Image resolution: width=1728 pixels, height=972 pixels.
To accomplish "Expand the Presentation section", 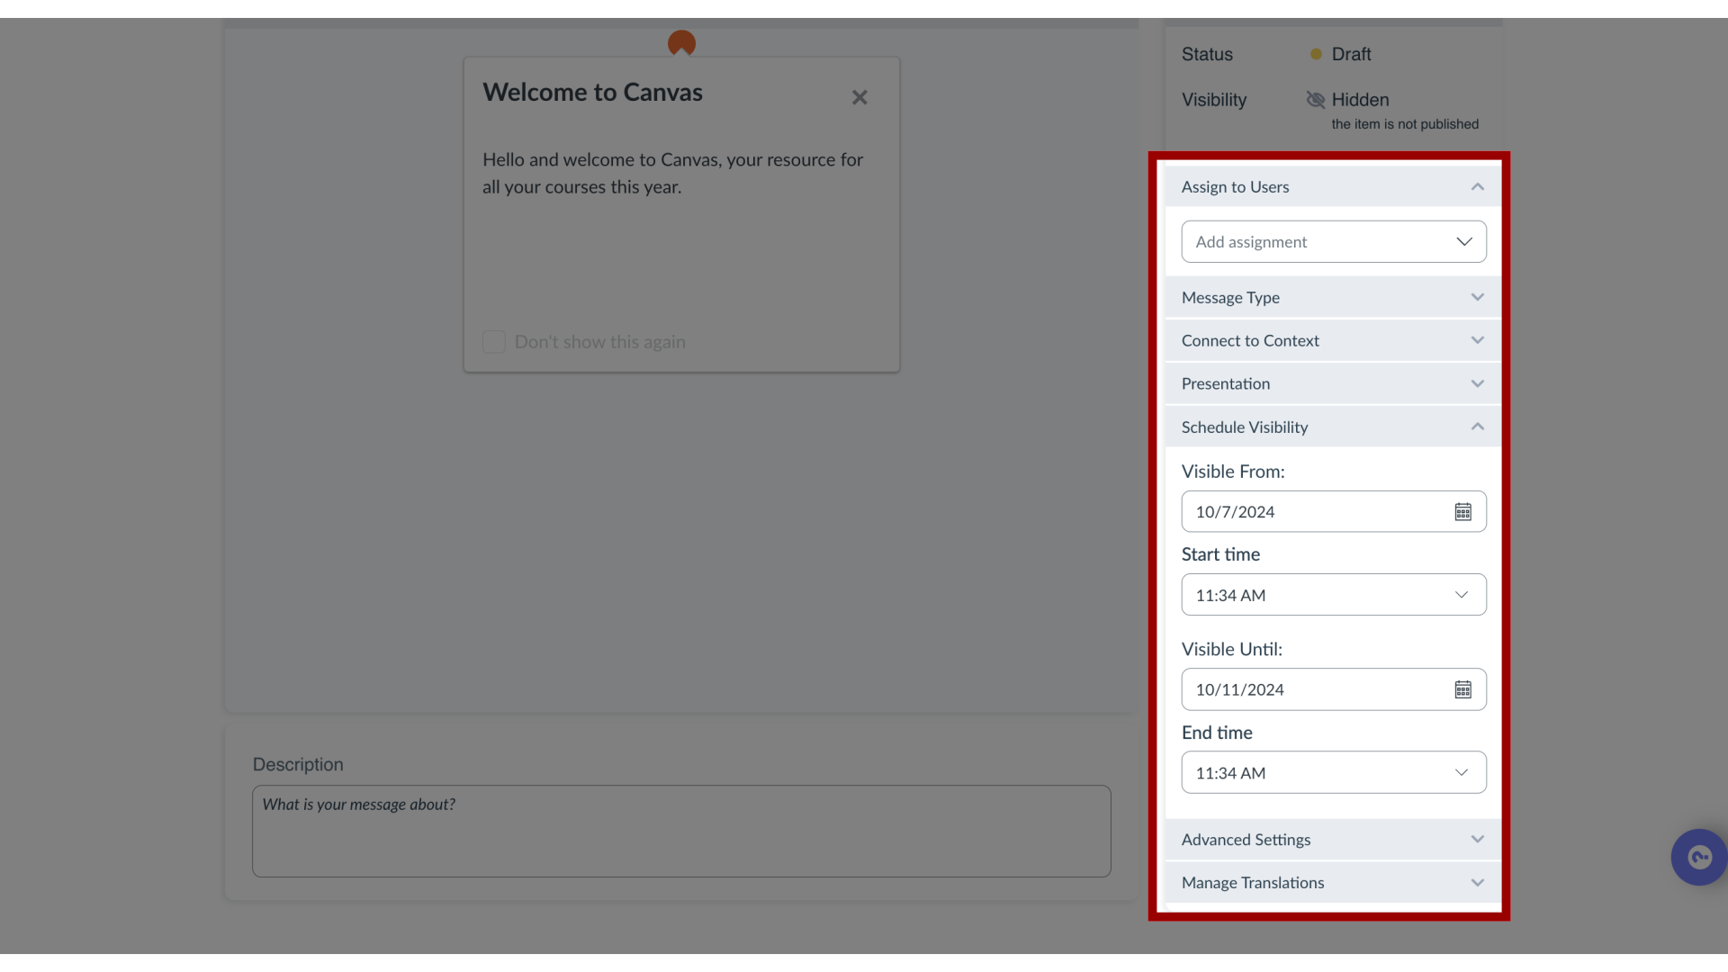I will click(x=1332, y=383).
